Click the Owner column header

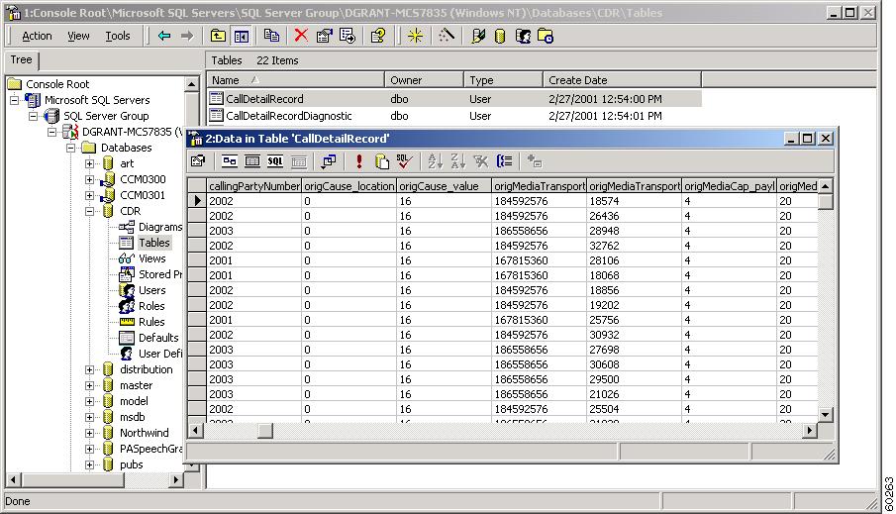(x=424, y=80)
